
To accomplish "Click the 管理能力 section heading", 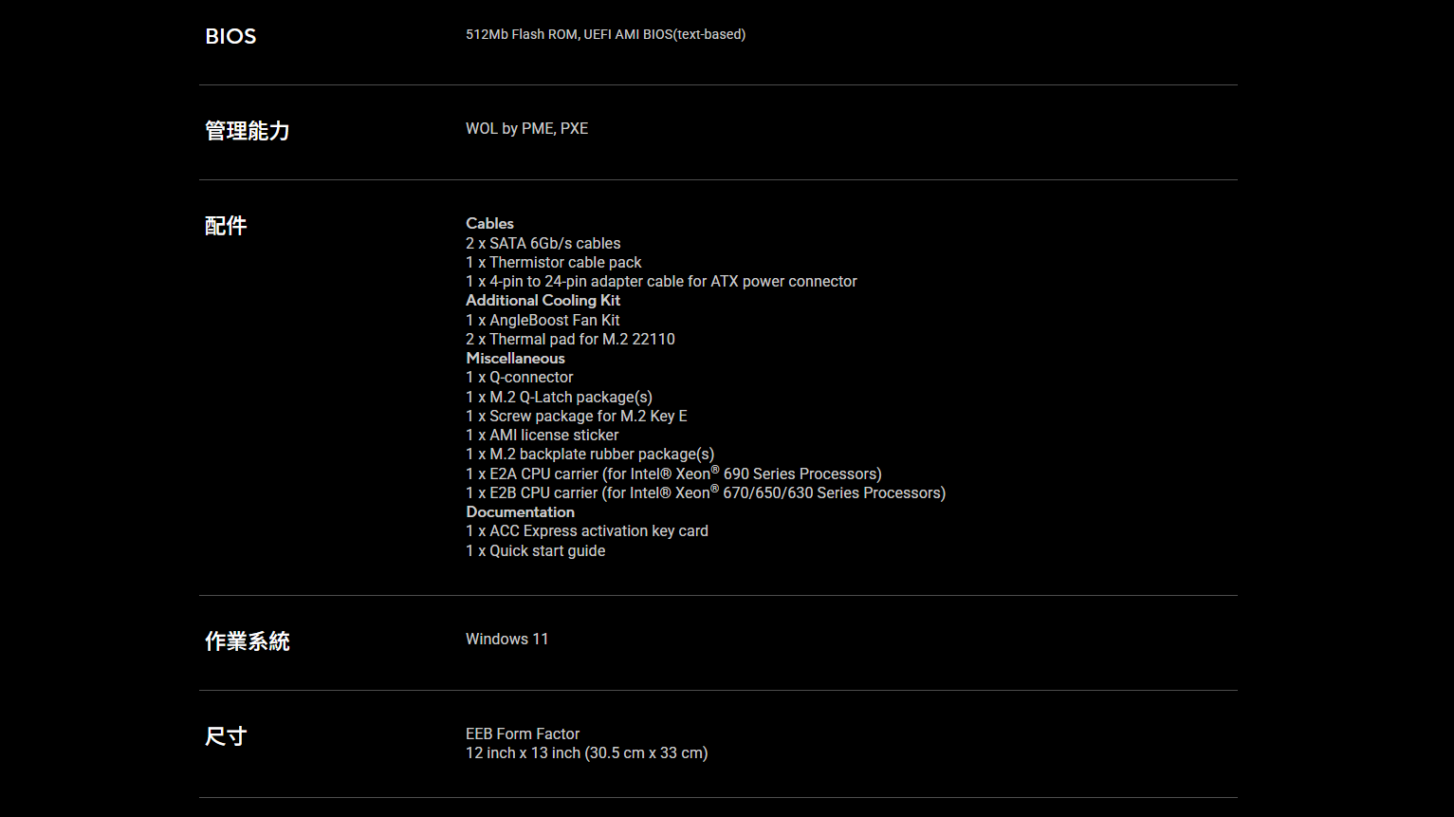I will tap(248, 131).
